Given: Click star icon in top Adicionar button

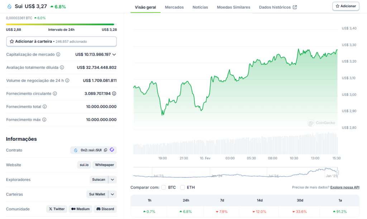Looking at the screenshot, I should click(338, 6).
